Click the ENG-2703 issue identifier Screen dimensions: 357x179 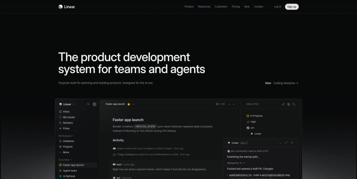pyautogui.click(x=253, y=104)
